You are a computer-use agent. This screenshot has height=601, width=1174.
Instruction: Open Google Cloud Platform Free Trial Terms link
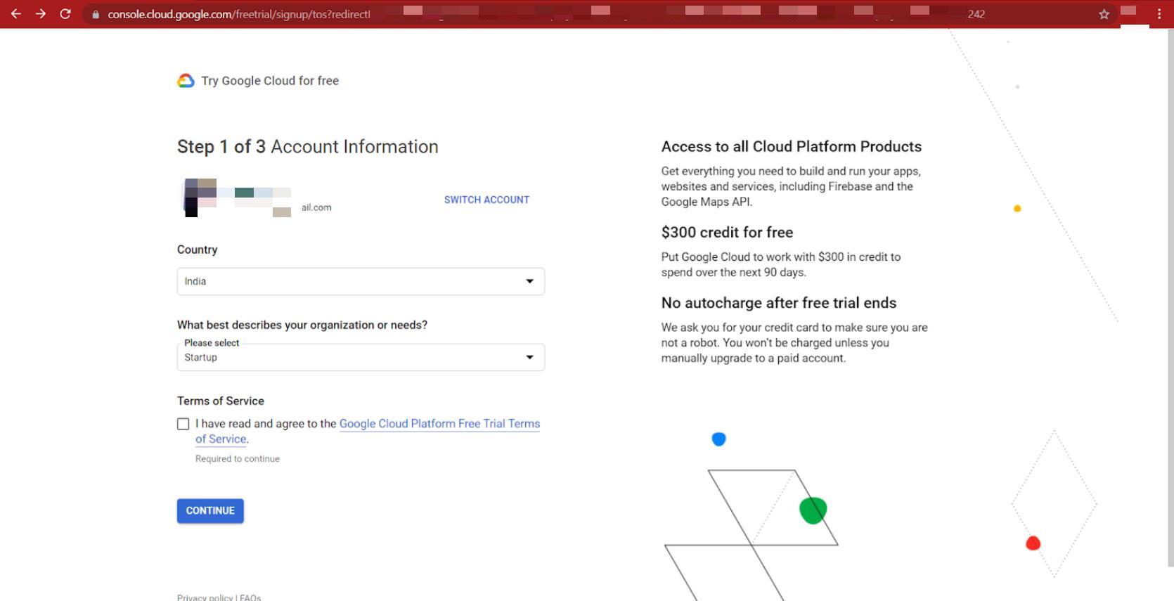click(439, 424)
